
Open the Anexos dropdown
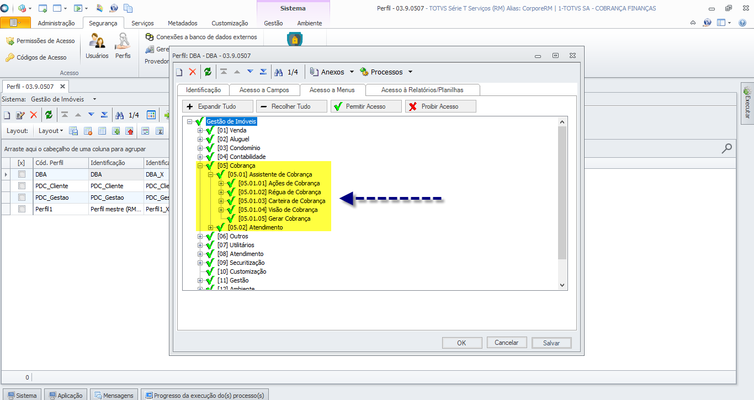click(332, 72)
